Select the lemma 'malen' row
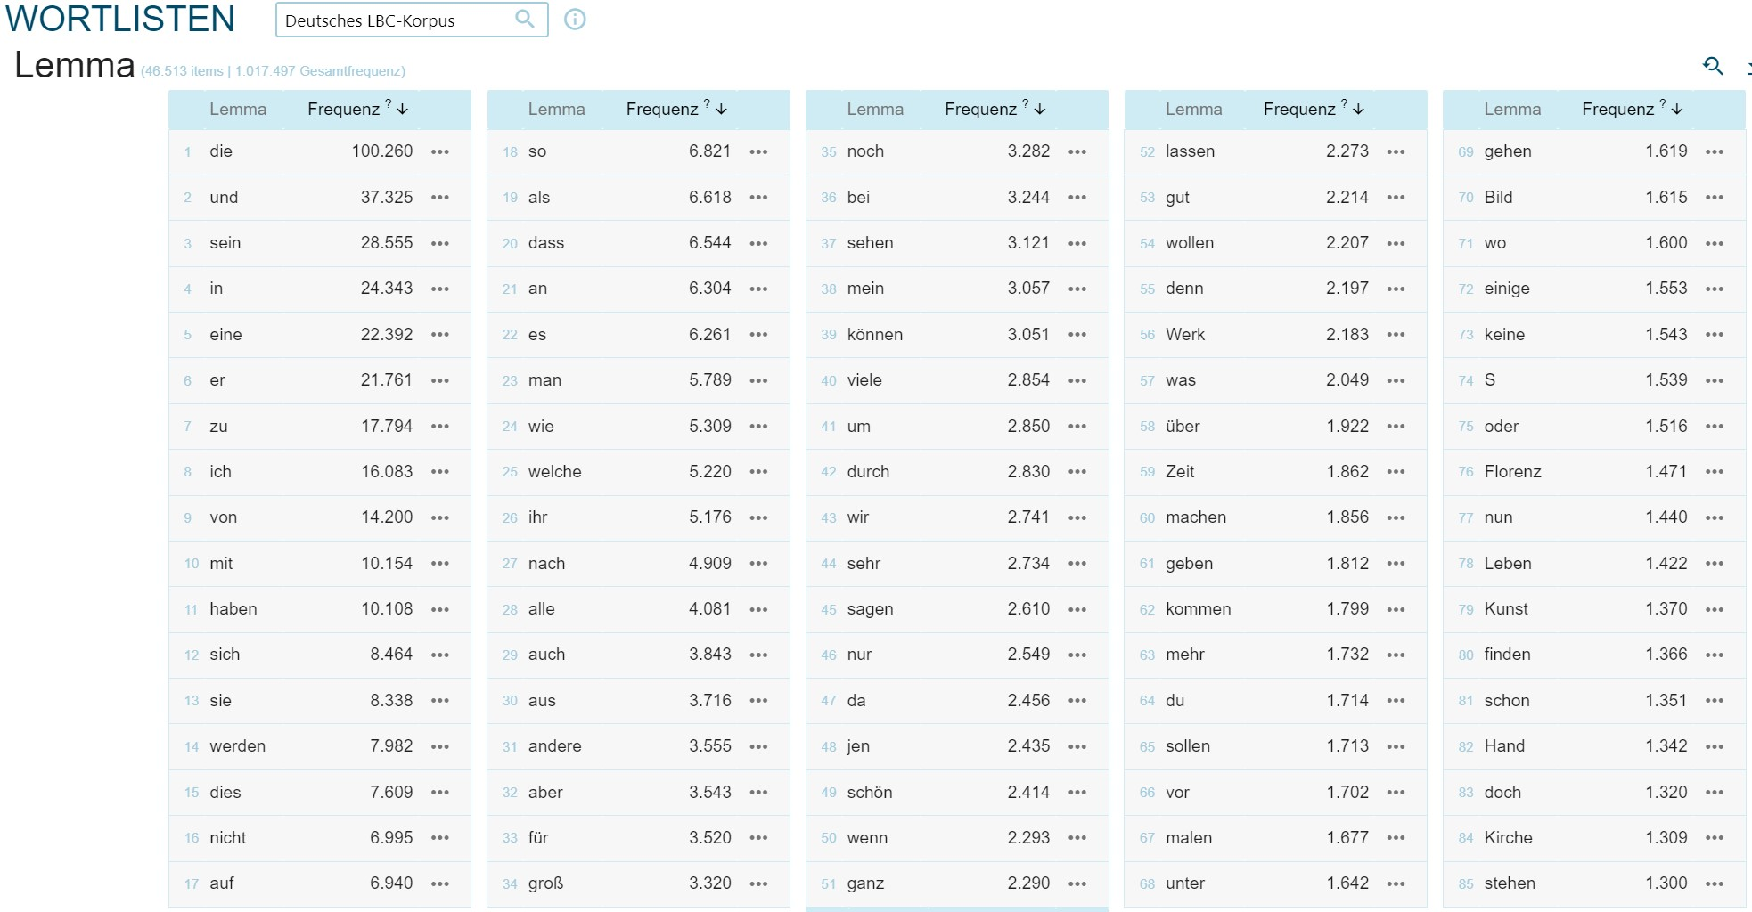This screenshot has width=1752, height=912. coord(1275,838)
